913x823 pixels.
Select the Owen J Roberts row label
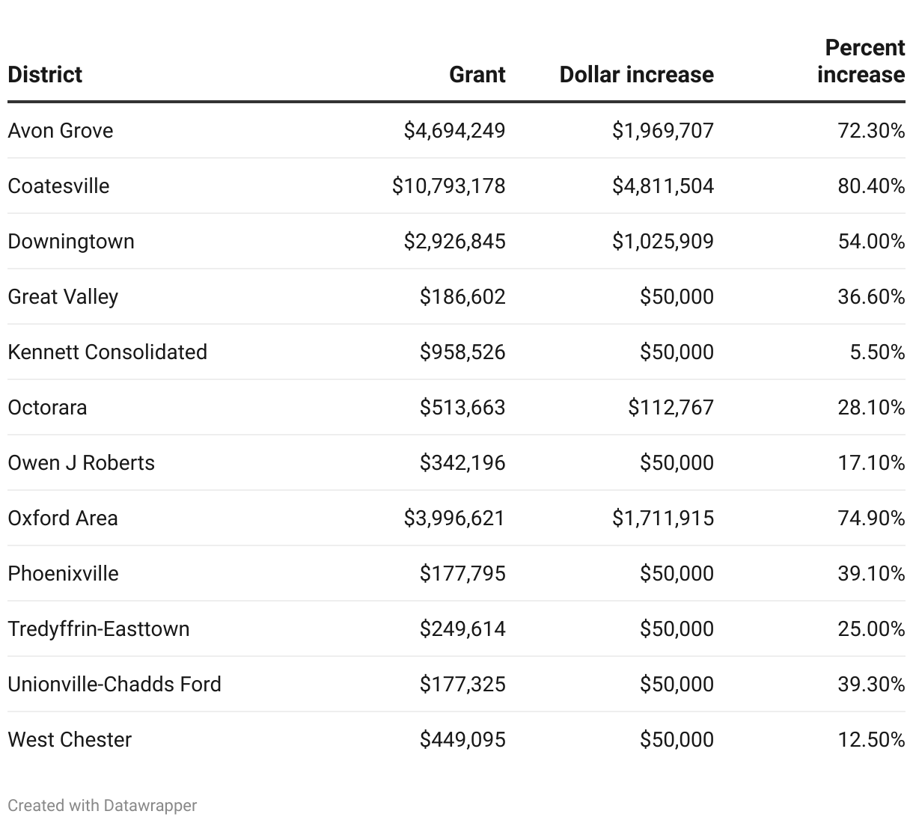82,463
